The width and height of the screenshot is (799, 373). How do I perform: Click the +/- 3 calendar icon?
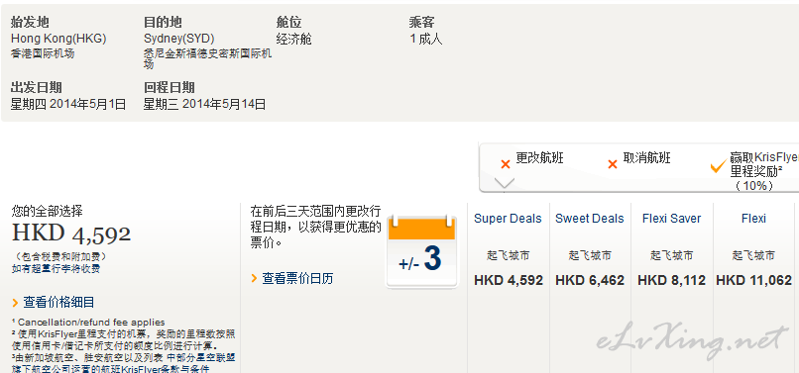(x=421, y=251)
